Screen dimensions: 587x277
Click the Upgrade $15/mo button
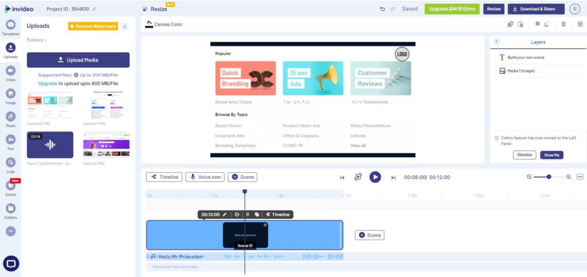pos(452,9)
